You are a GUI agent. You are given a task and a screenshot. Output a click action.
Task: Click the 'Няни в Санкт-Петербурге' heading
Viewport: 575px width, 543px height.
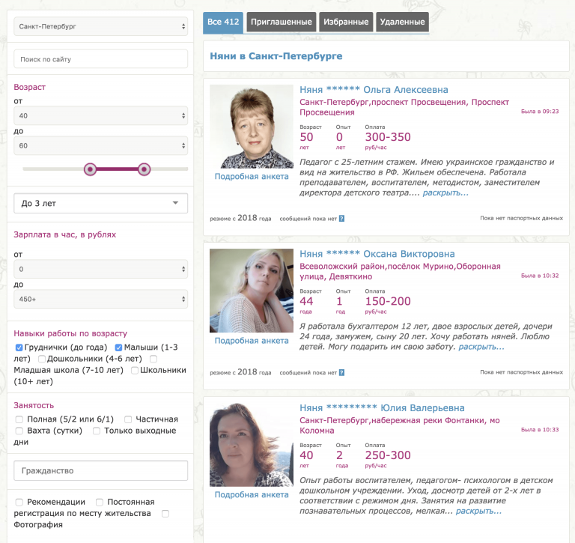[x=276, y=56]
